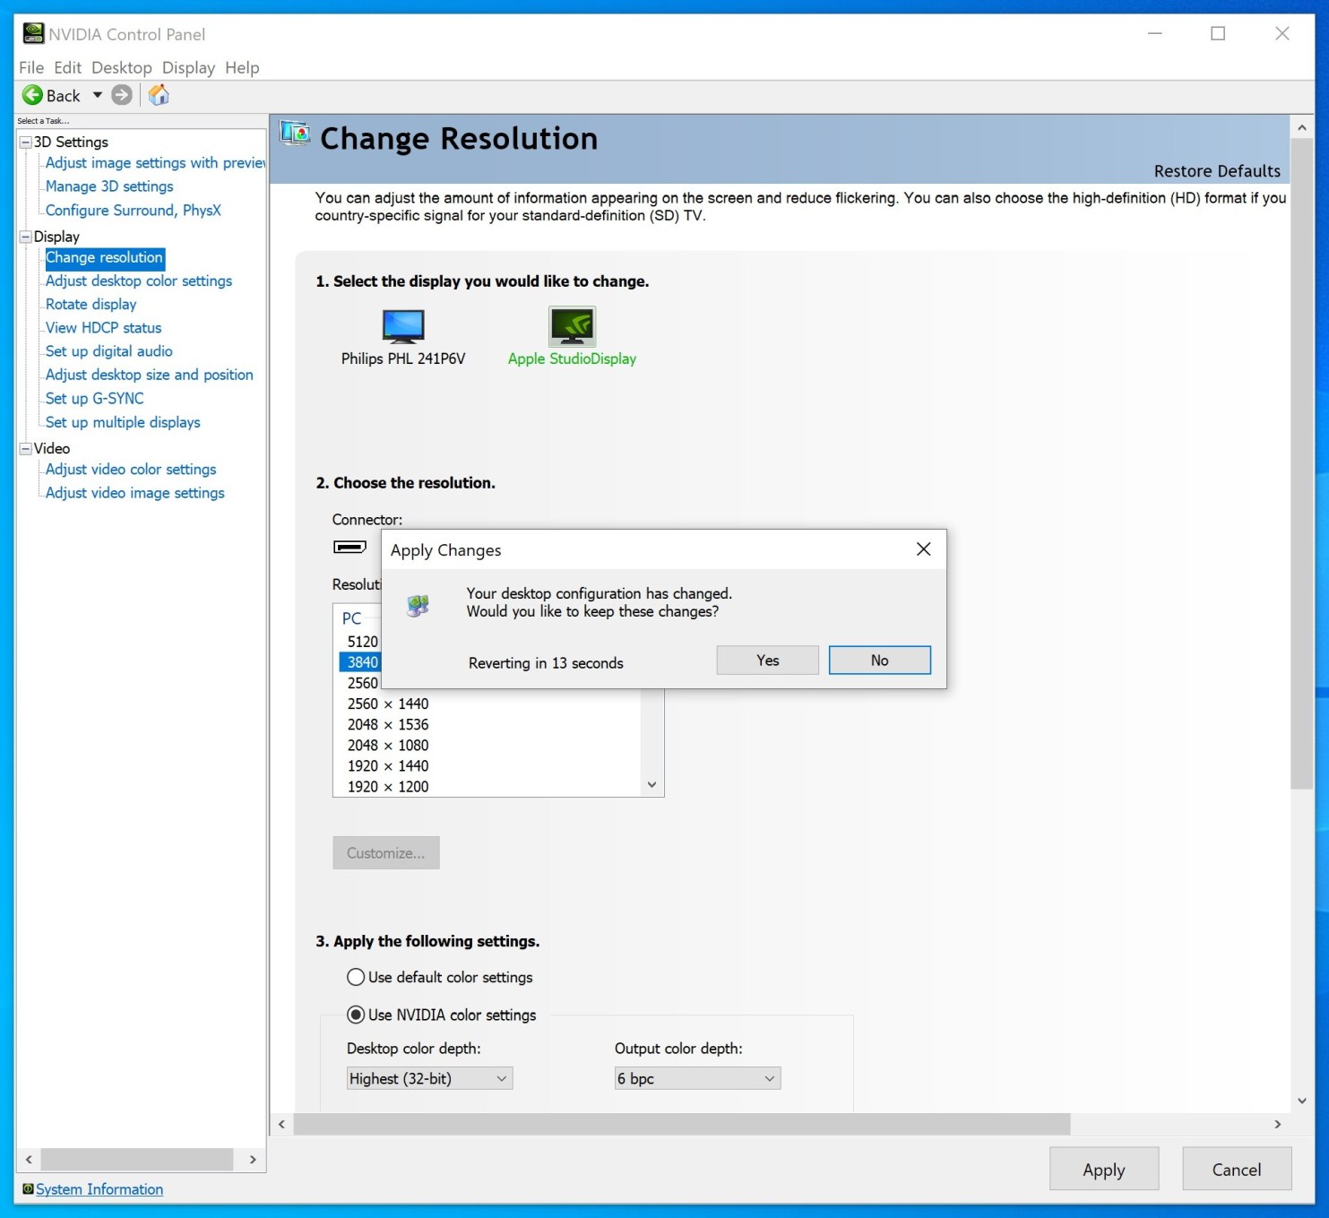Image resolution: width=1329 pixels, height=1218 pixels.
Task: Open the Desktop menu
Action: (122, 67)
